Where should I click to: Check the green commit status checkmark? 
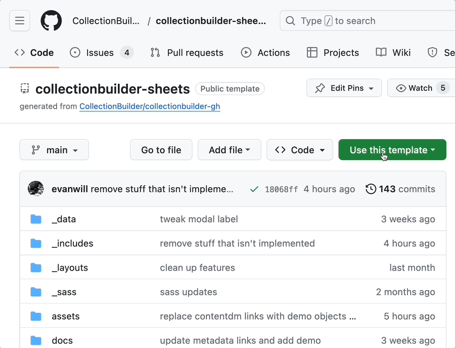click(254, 189)
